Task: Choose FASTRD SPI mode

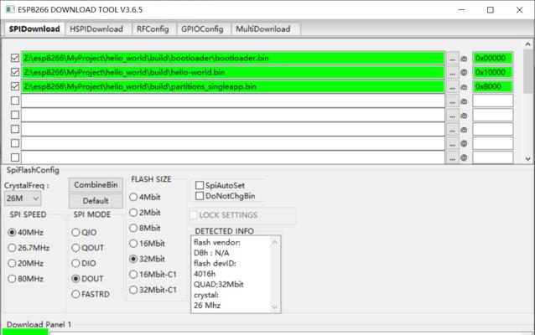Action: point(75,294)
